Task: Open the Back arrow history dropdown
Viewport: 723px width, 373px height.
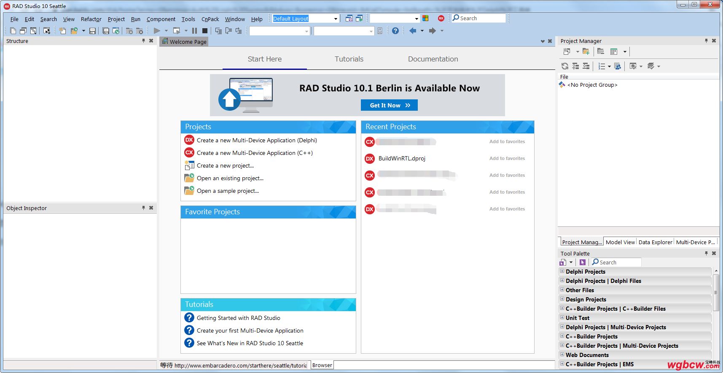Action: [x=422, y=31]
